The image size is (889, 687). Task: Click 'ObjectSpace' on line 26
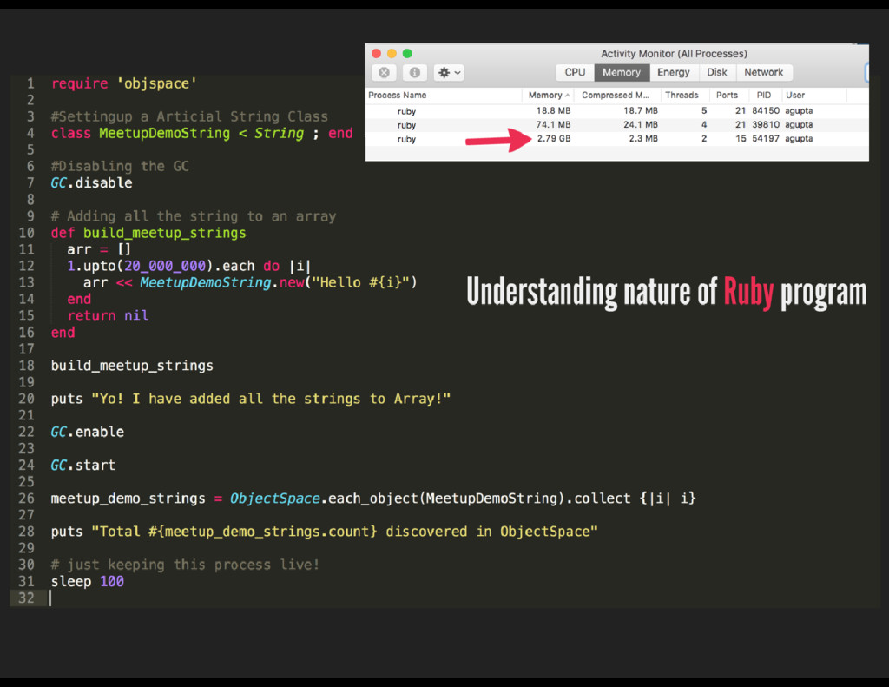(275, 499)
